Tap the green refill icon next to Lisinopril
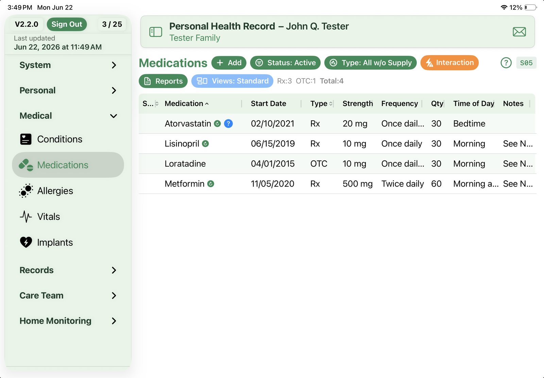The height and width of the screenshot is (378, 544). [205, 144]
